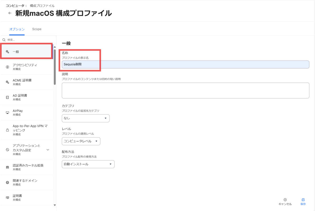Click the sidebar scrollbar down arrow
This screenshot has width=315, height=211.
coord(55,205)
